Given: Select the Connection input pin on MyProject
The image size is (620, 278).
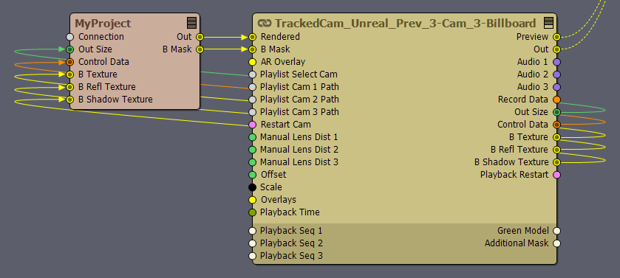Looking at the screenshot, I should point(70,37).
